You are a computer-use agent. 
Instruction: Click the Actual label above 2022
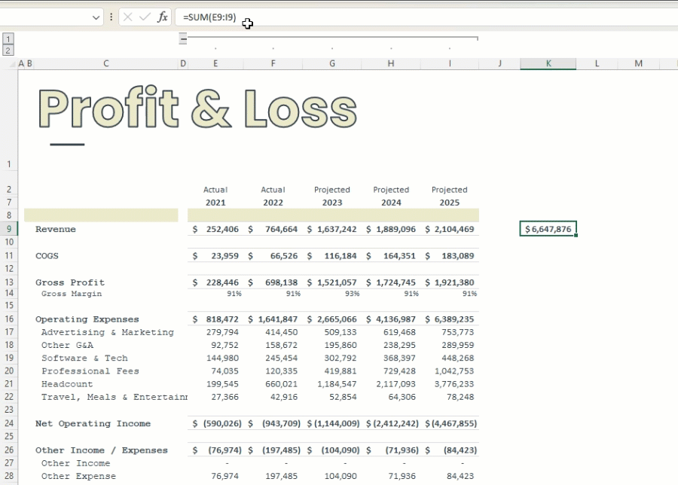[273, 190]
